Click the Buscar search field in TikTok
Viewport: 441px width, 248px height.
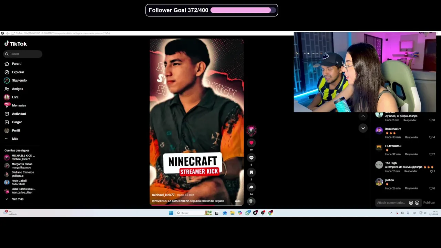tap(23, 54)
